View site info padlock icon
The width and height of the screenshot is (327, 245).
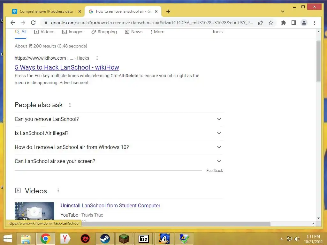(46, 23)
